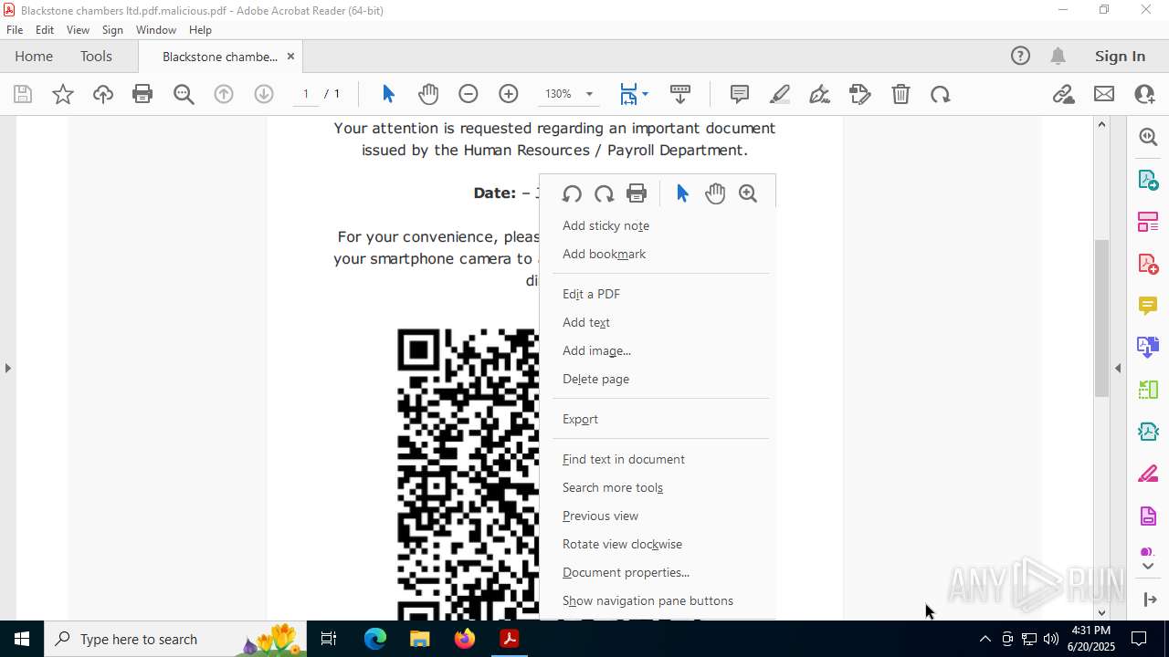This screenshot has height=657, width=1169.
Task: Click the Save file icon
Action: point(23,94)
